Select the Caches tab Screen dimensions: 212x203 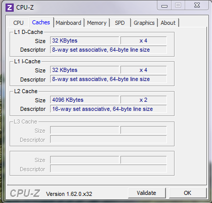coord(41,22)
